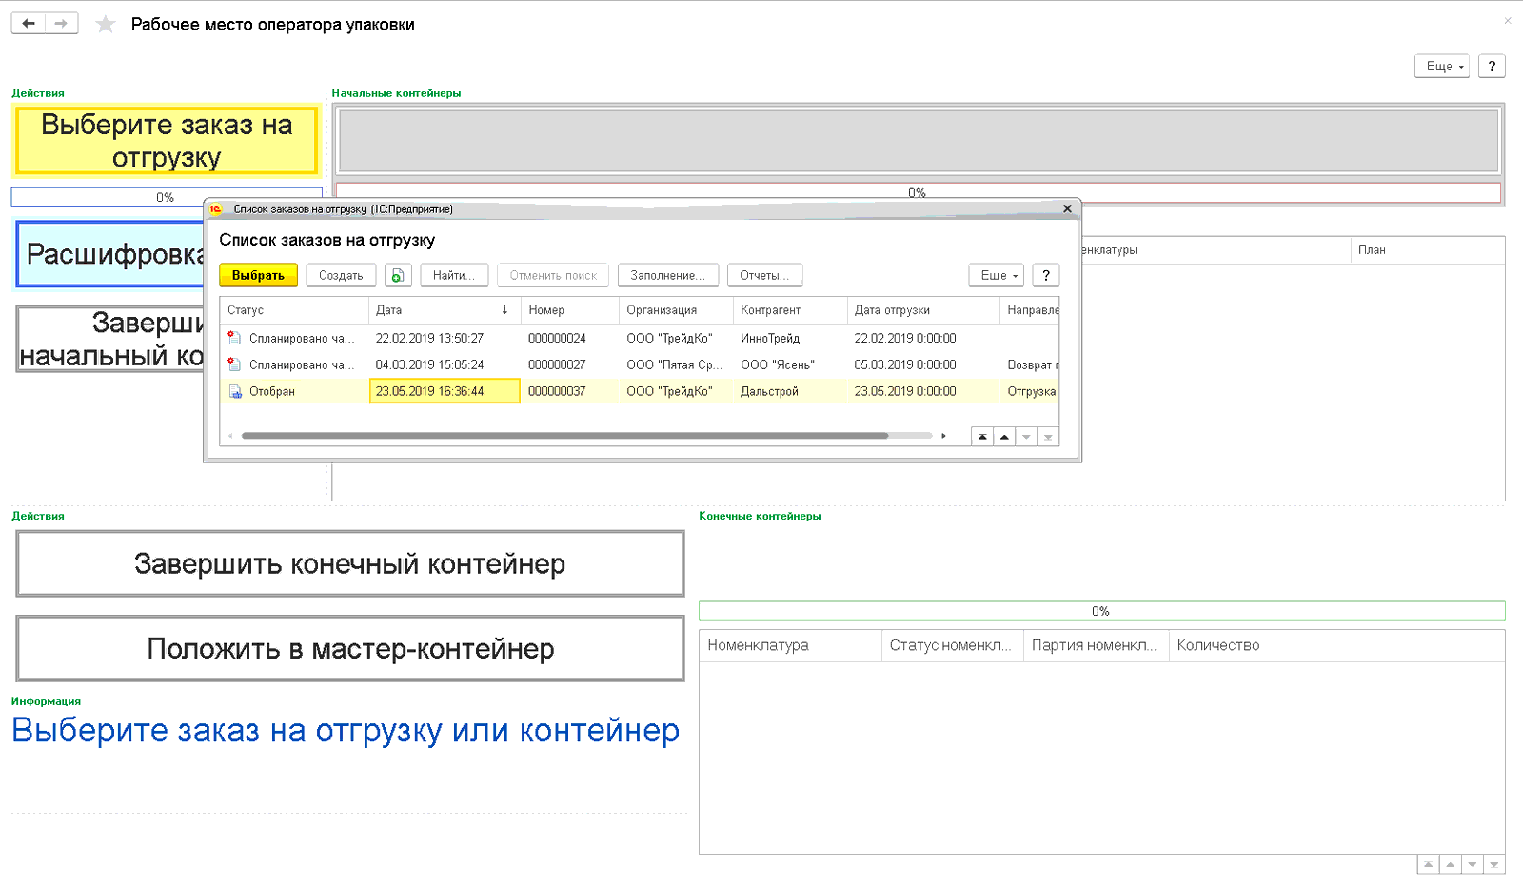
Task: Jump to first row in the final containers table
Action: click(1429, 864)
